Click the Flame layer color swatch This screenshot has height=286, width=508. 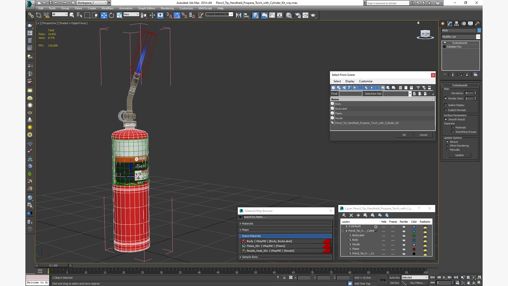tap(414, 249)
